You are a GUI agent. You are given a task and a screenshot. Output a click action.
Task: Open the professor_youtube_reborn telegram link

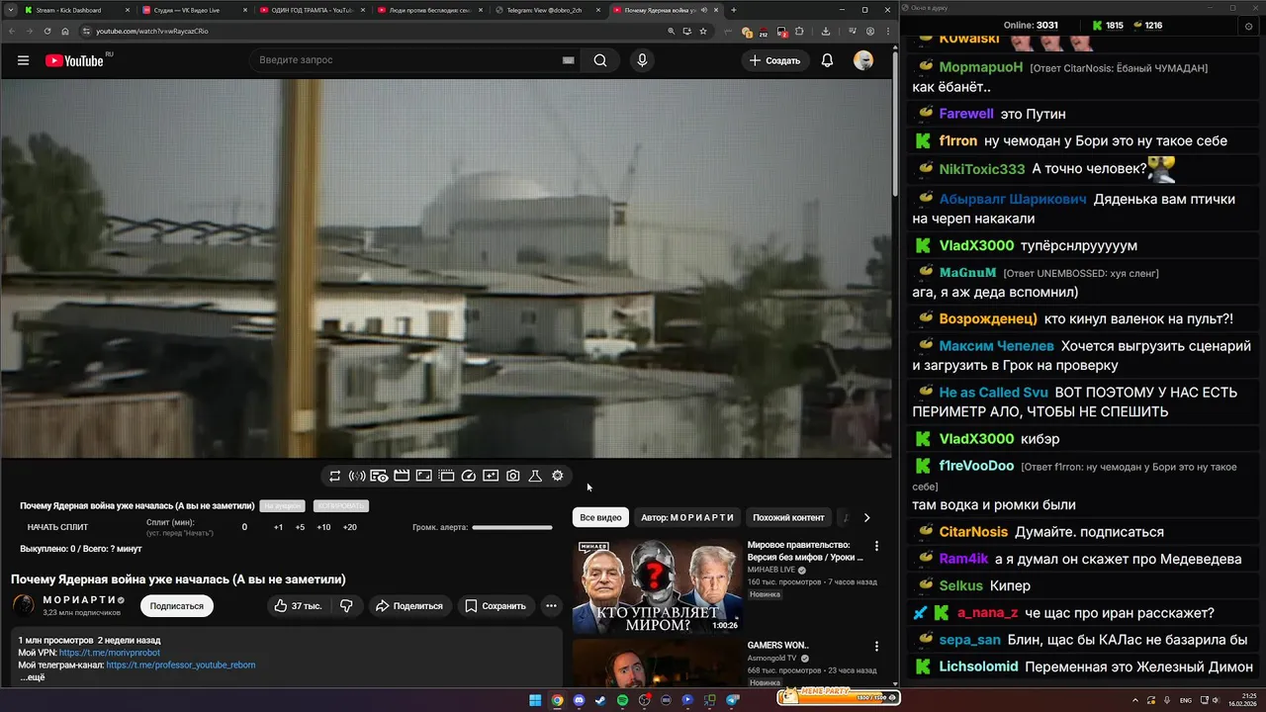pyautogui.click(x=181, y=665)
